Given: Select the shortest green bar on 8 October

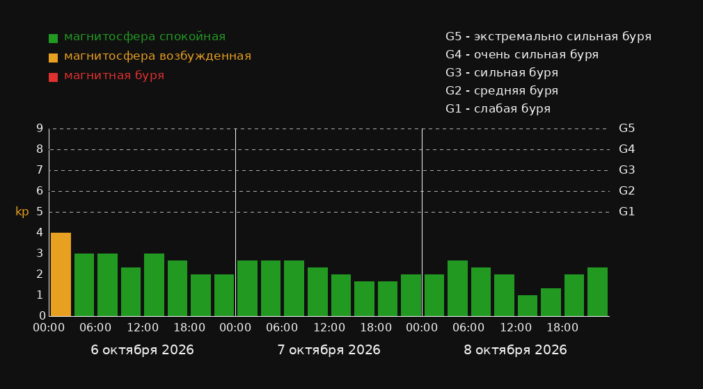Looking at the screenshot, I should (x=528, y=306).
